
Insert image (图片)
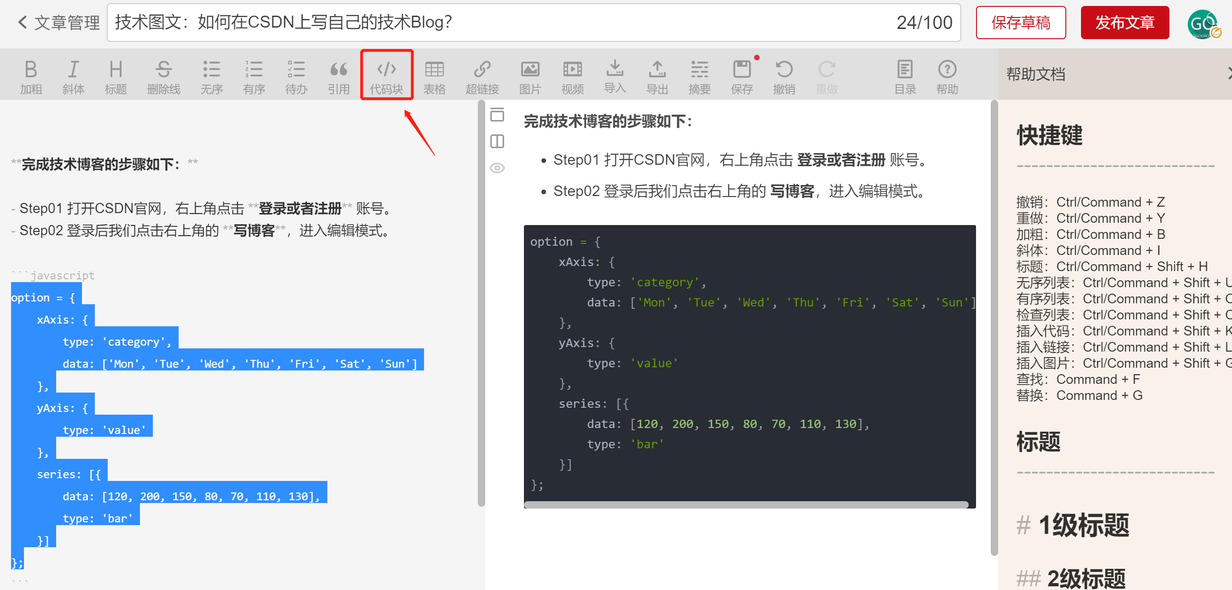[530, 76]
